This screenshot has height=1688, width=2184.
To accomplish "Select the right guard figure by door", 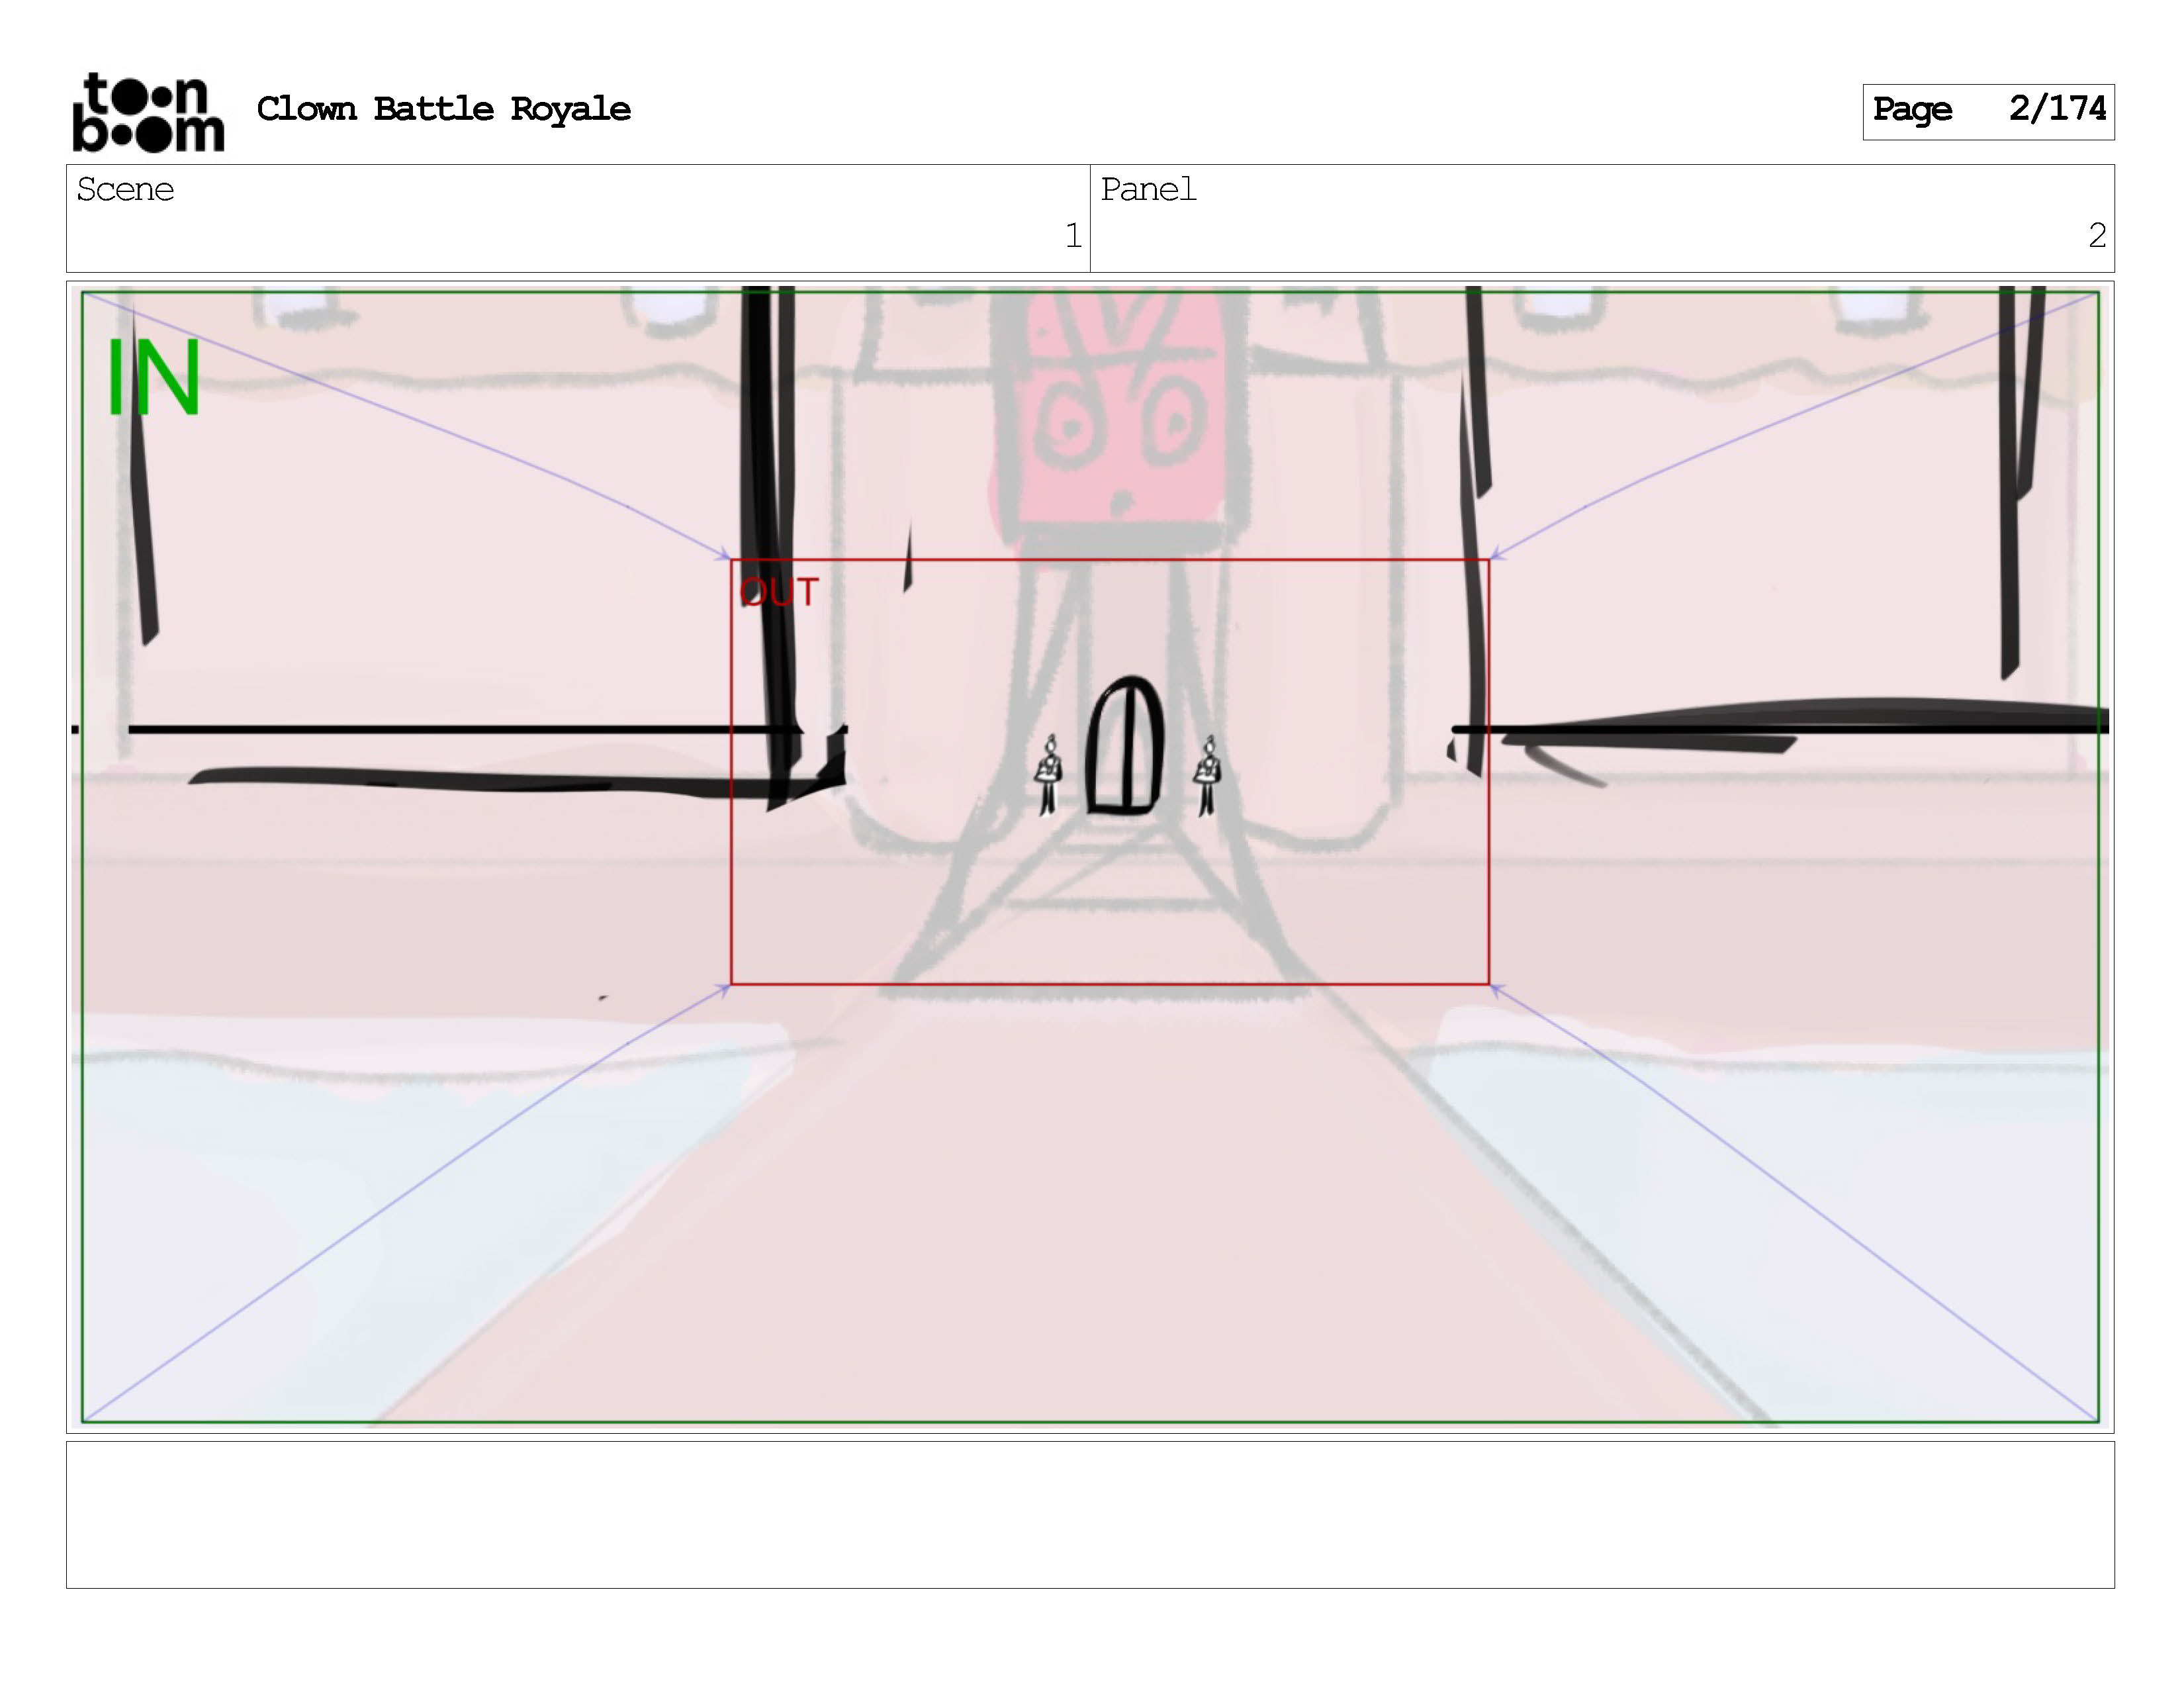I will (x=1207, y=775).
